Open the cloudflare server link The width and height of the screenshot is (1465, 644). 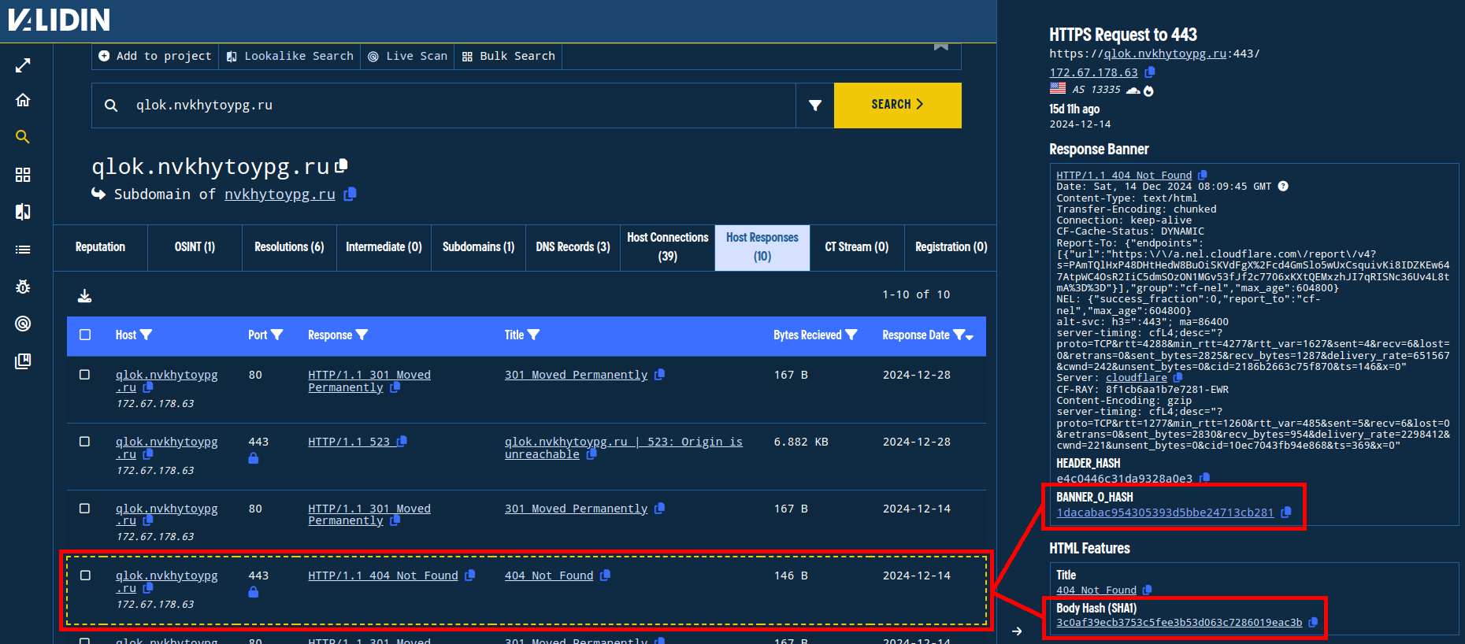click(x=1137, y=378)
